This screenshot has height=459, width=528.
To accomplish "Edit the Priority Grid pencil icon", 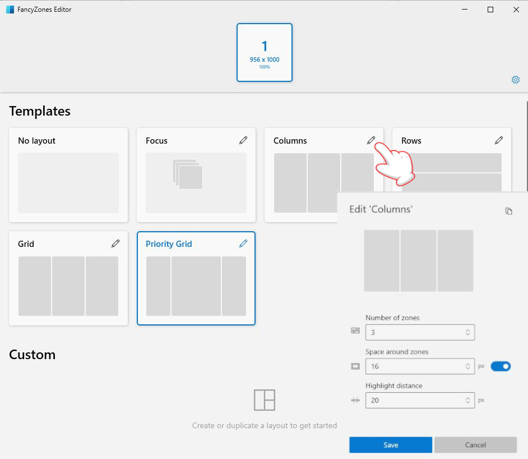I will 243,244.
